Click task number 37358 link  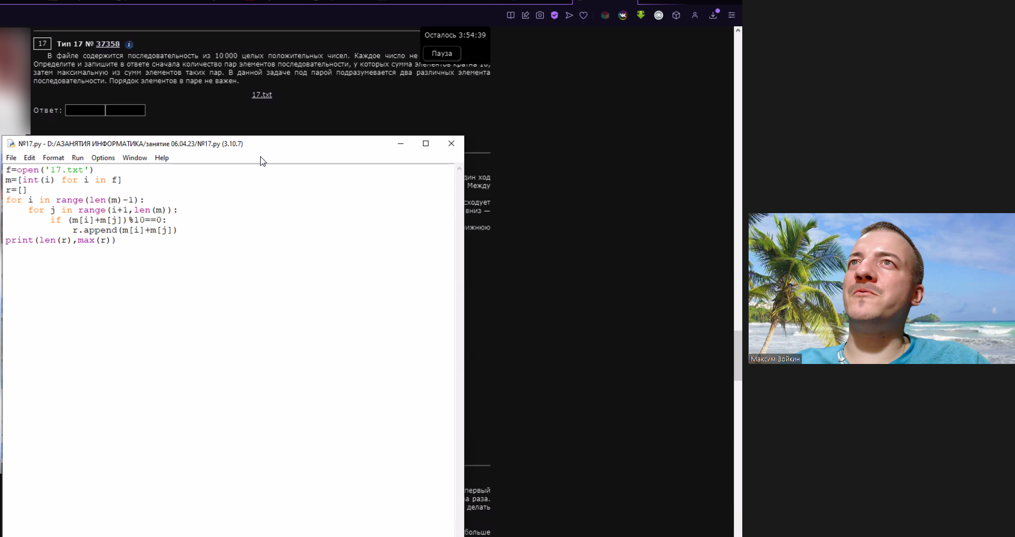(108, 44)
